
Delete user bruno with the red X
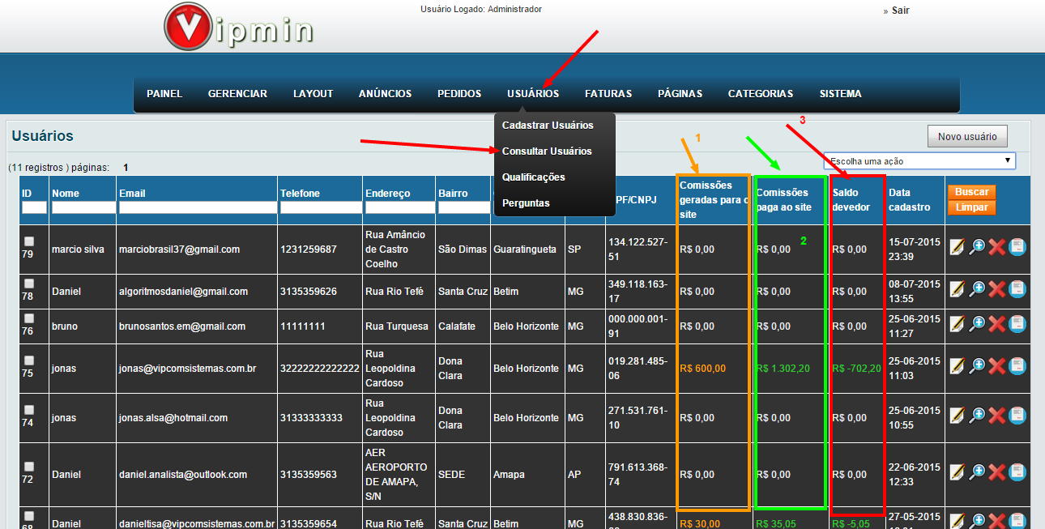(997, 324)
